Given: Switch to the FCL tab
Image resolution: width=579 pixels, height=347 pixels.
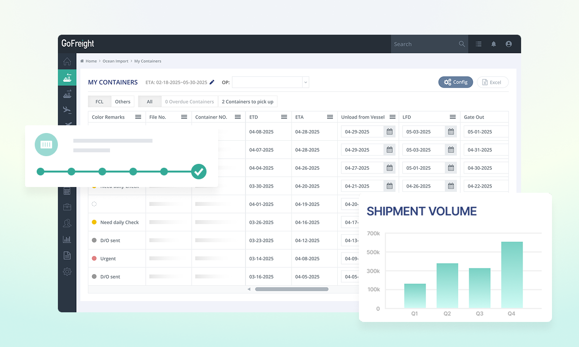Looking at the screenshot, I should coord(99,101).
